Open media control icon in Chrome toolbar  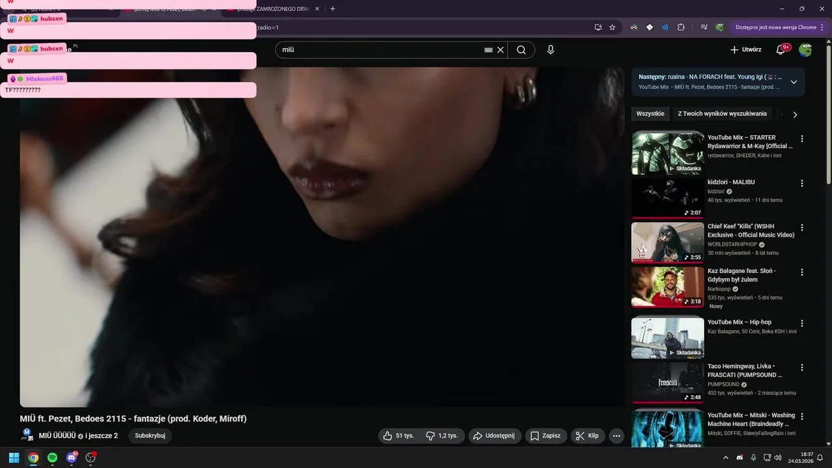(x=704, y=27)
